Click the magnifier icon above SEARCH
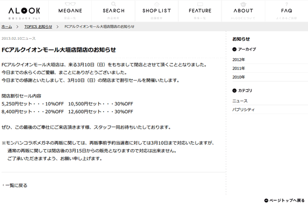Screen dimensions: 308x204 tap(113, 4)
